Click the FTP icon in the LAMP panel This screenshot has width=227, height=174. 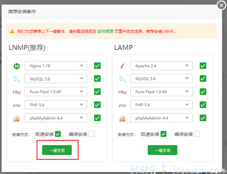coord(122,92)
